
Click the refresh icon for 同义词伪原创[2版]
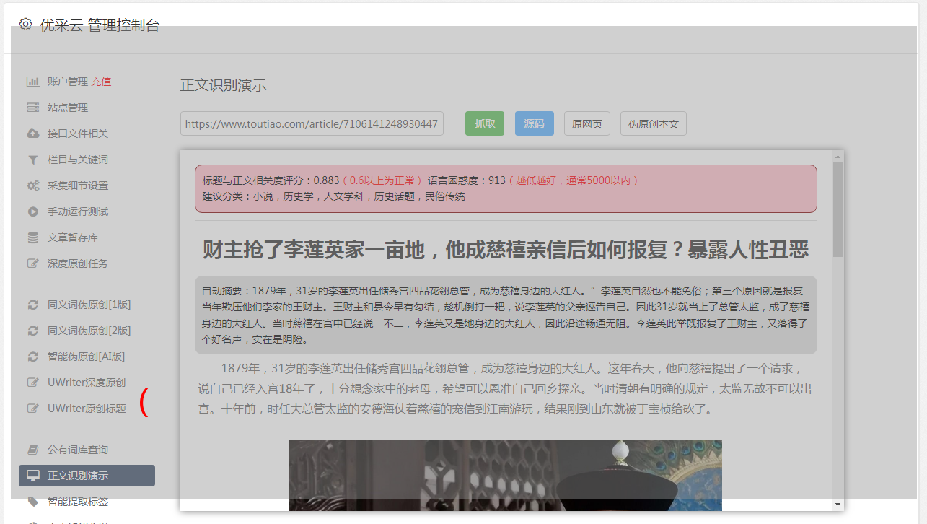pos(32,331)
